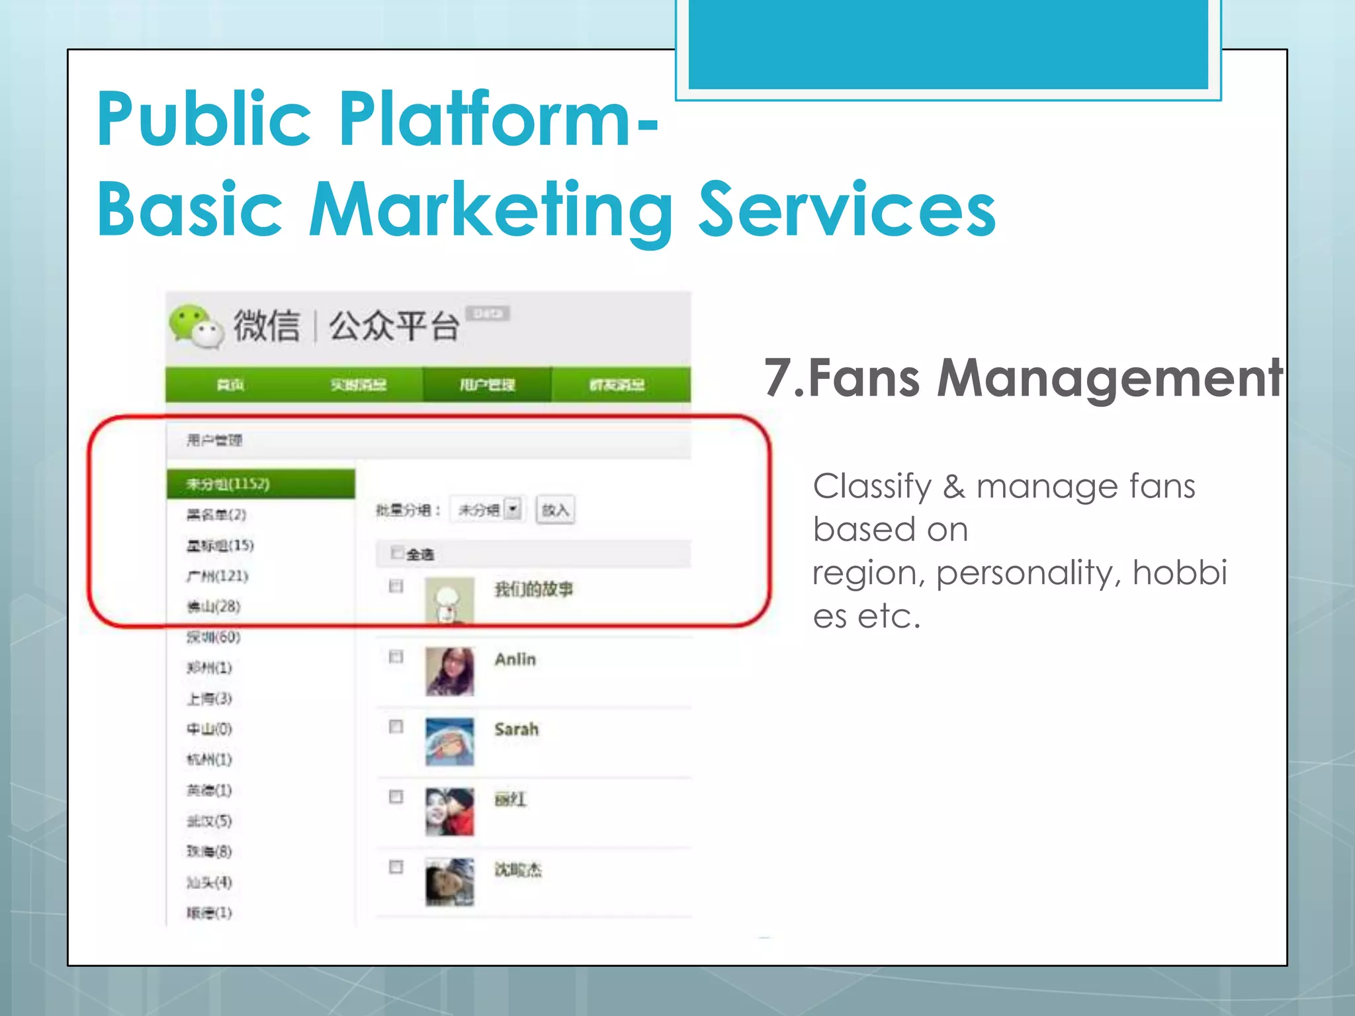Open the 佛山(28) group

click(x=213, y=607)
